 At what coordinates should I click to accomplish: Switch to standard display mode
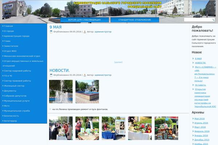pos(135,20)
